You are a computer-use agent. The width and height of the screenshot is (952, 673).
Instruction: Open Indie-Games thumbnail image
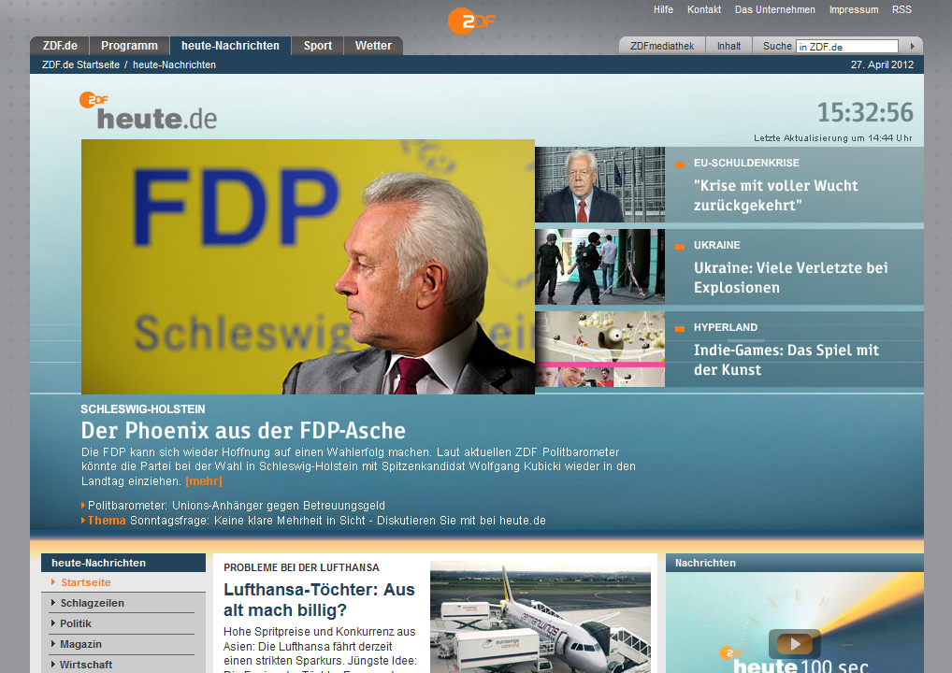coord(599,349)
